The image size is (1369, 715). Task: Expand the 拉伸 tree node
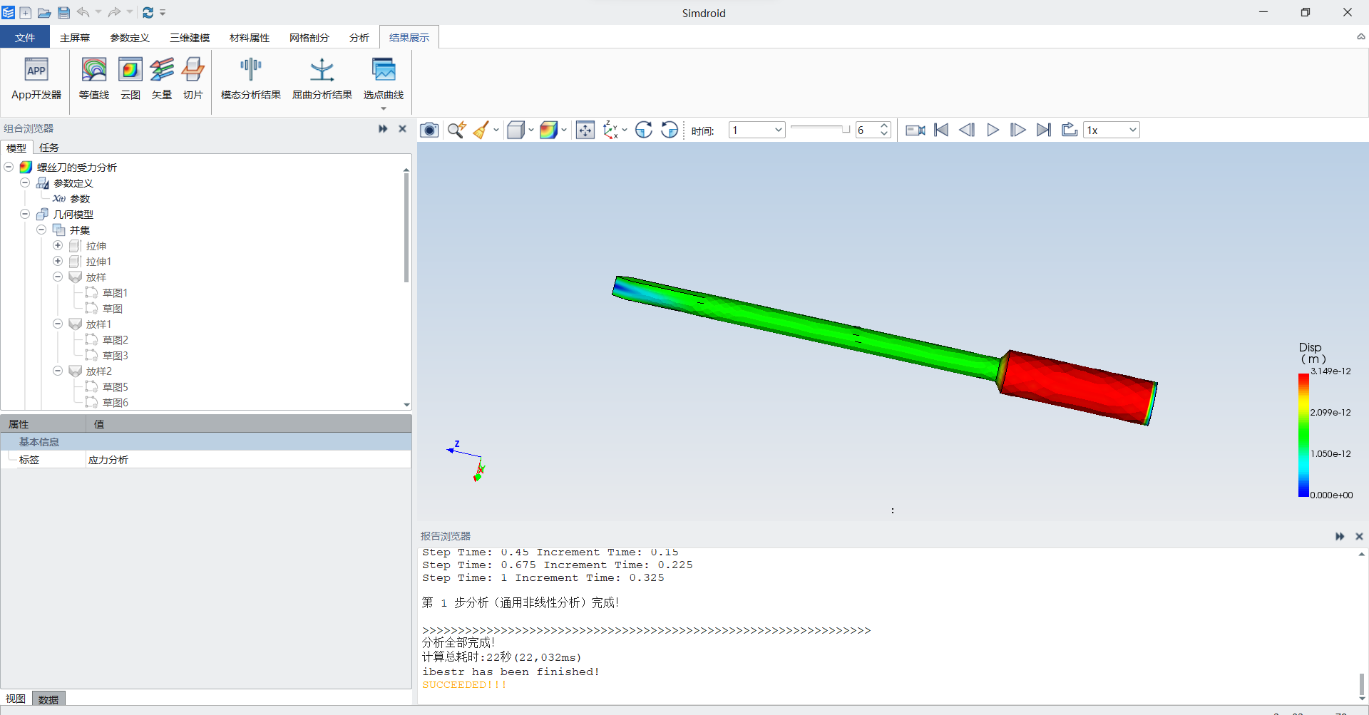(58, 245)
